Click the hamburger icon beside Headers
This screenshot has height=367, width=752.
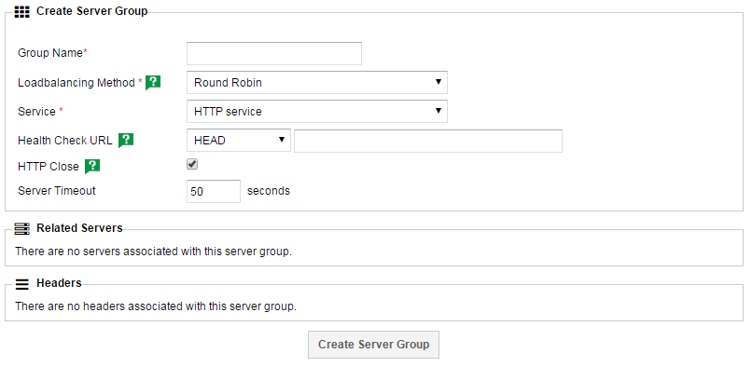(22, 284)
